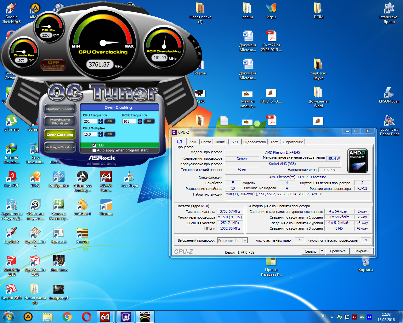Launch the 2ГИС desktop shortcut
This screenshot has height=323, width=403.
coord(35,179)
